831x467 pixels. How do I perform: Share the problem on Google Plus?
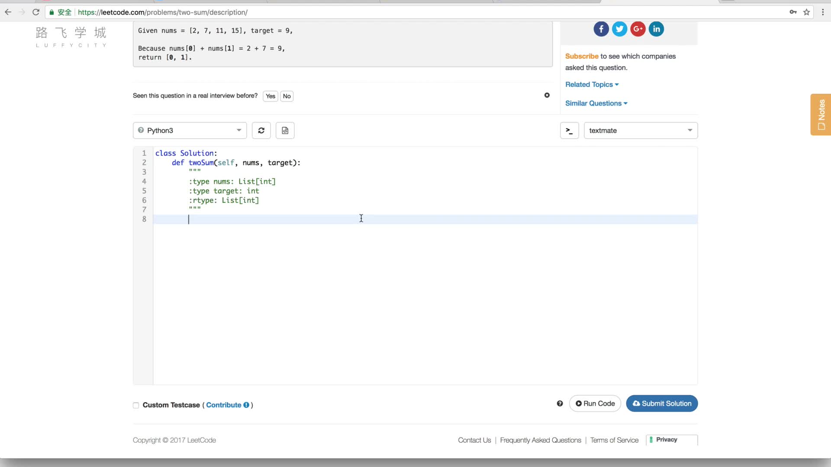point(638,29)
